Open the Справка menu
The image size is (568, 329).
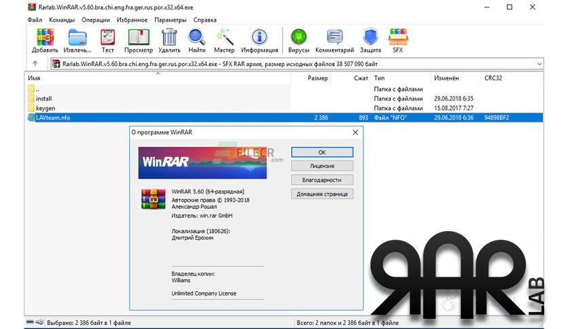[205, 20]
